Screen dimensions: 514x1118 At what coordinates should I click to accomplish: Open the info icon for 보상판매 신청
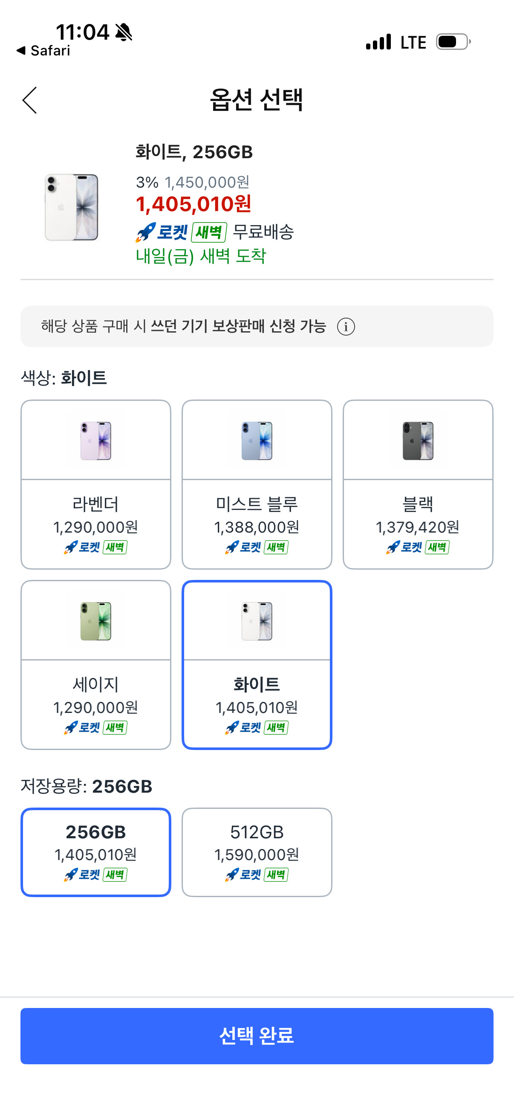pyautogui.click(x=346, y=326)
